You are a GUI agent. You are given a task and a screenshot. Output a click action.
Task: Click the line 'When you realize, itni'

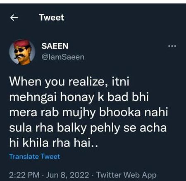(x=69, y=82)
